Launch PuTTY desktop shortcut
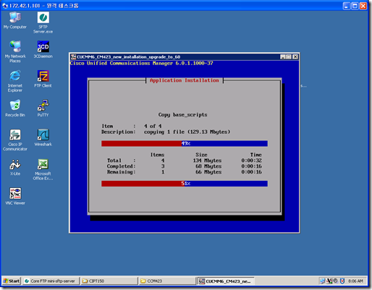 tap(43, 108)
